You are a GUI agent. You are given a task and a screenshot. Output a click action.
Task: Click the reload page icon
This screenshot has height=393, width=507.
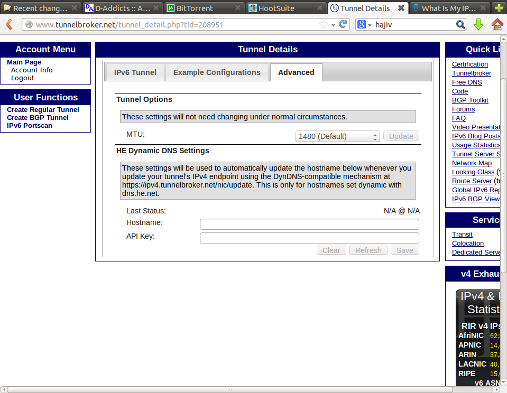343,24
